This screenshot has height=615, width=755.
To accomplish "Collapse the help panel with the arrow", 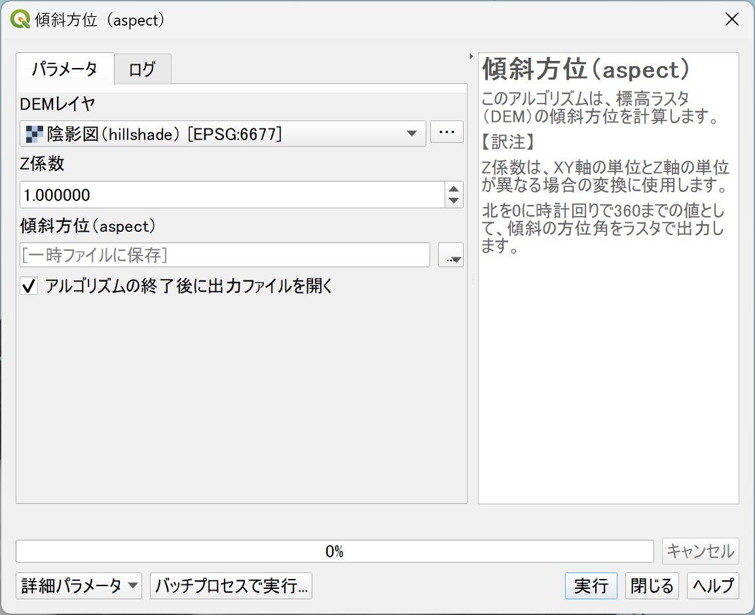I will 471,56.
